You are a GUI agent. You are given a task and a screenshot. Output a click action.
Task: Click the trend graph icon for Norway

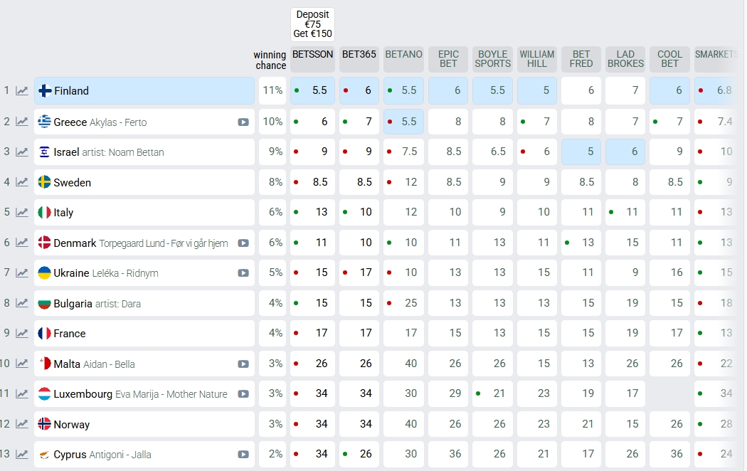pyautogui.click(x=22, y=425)
